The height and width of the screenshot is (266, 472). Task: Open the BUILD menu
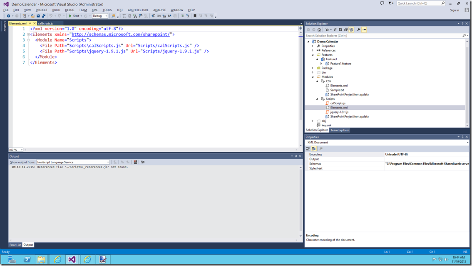pos(56,10)
